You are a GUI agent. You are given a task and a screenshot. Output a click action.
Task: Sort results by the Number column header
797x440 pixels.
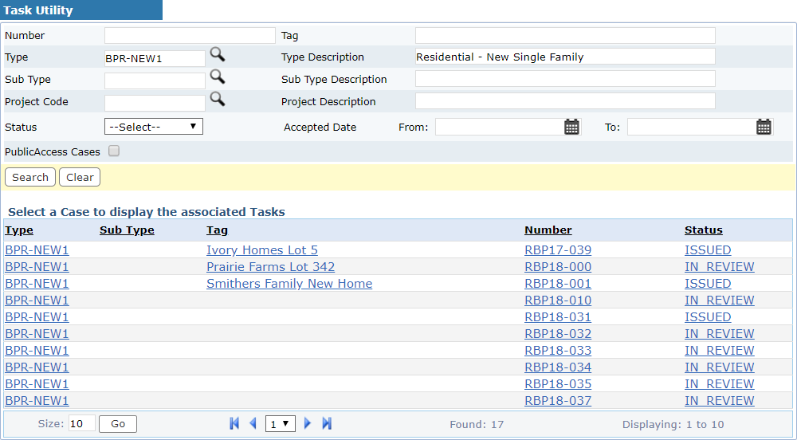(x=548, y=230)
